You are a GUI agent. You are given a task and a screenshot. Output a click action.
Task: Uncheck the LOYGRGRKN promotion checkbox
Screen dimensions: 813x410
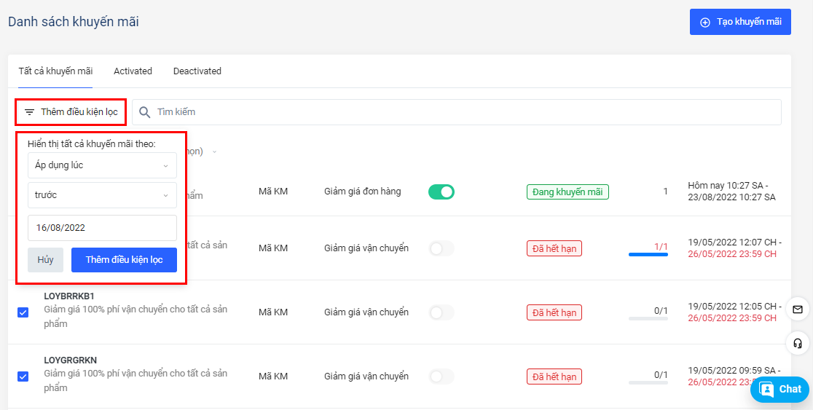(23, 377)
